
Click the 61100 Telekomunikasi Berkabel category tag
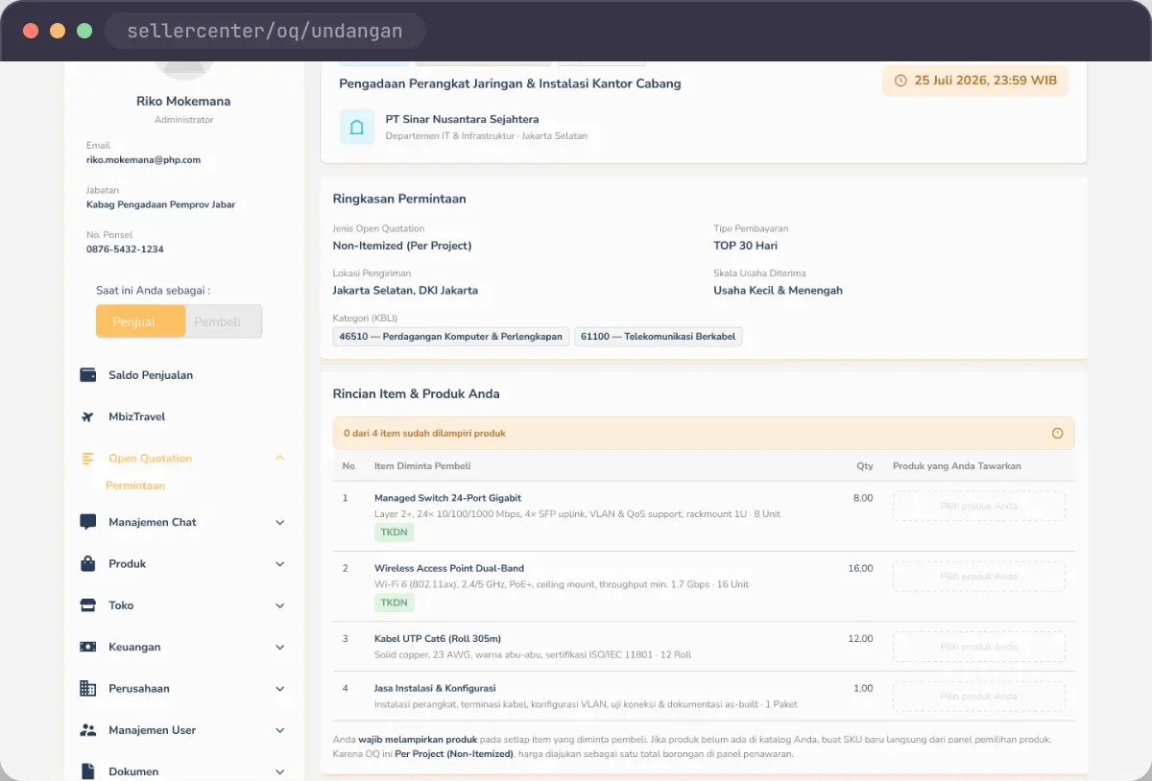659,337
